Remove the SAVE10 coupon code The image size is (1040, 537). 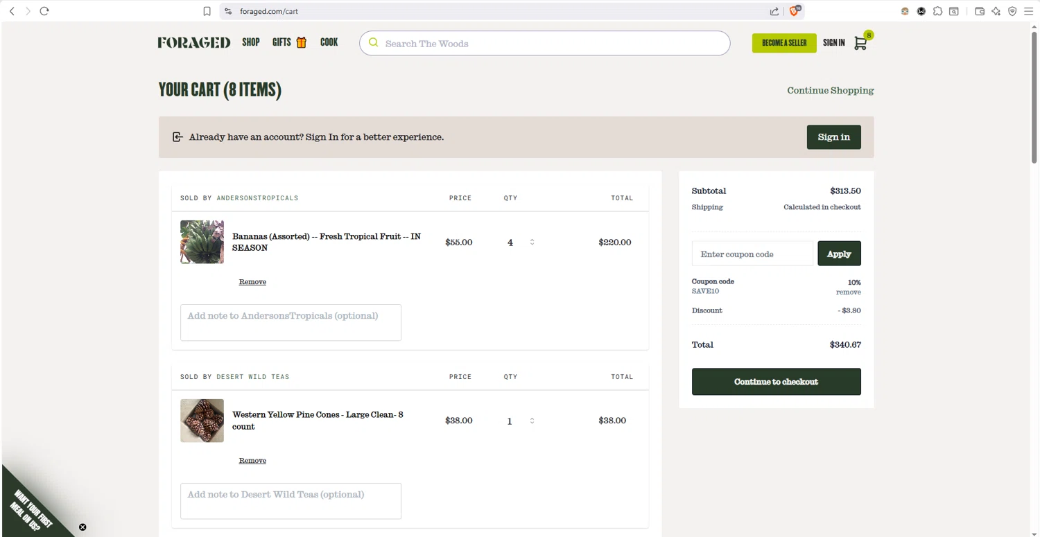coord(849,292)
